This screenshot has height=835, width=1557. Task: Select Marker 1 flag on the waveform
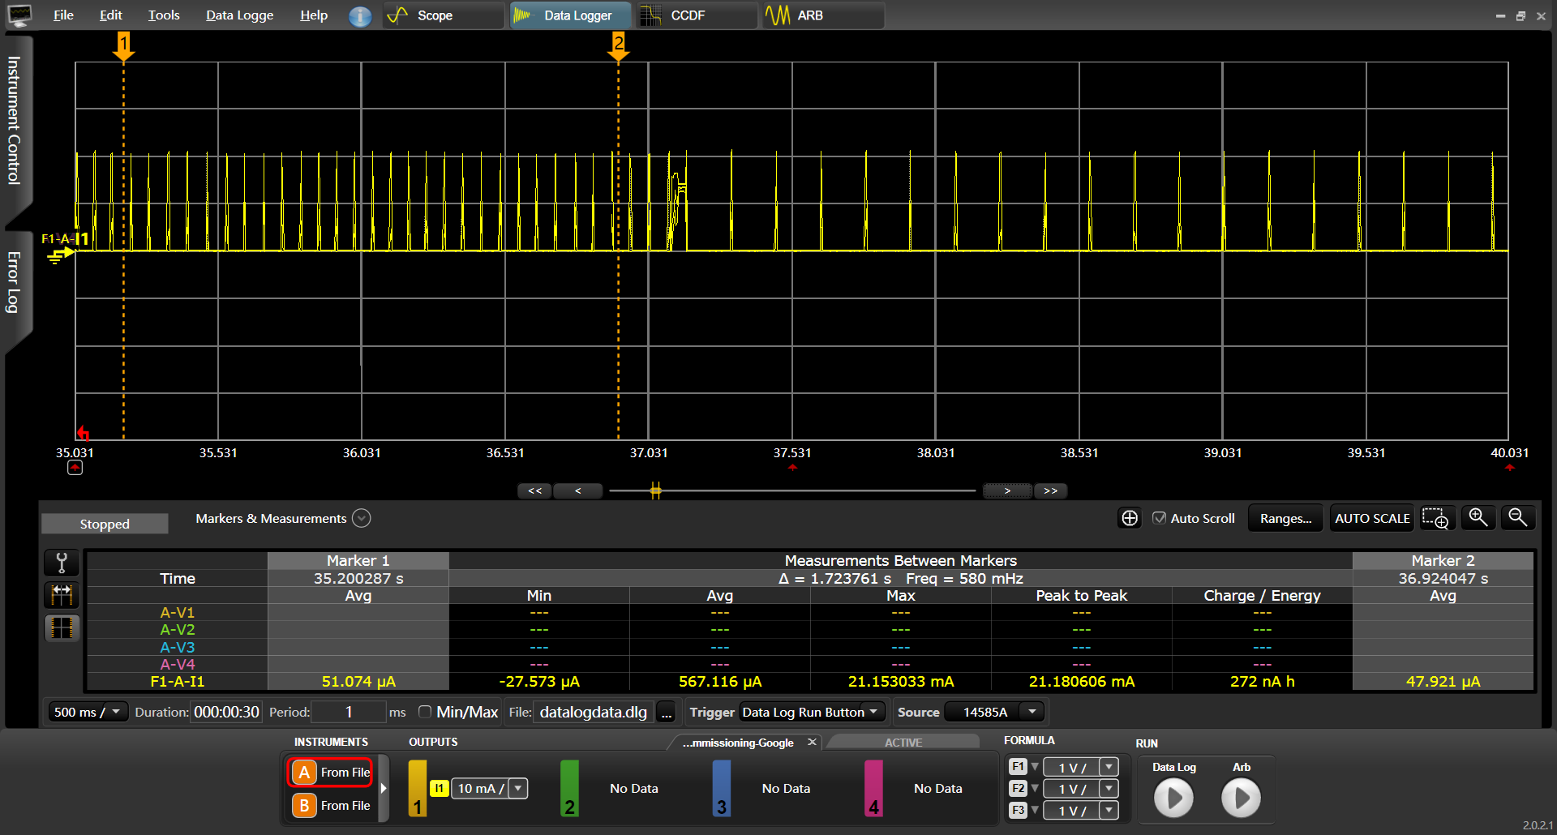123,46
